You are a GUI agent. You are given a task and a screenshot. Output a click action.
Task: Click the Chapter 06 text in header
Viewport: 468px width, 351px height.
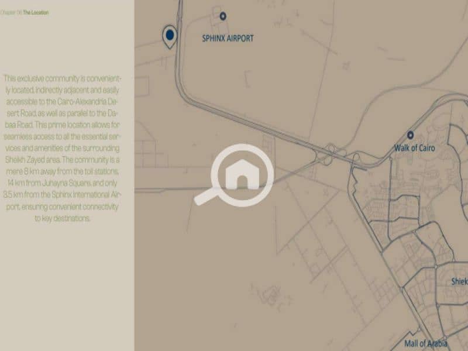pos(11,12)
